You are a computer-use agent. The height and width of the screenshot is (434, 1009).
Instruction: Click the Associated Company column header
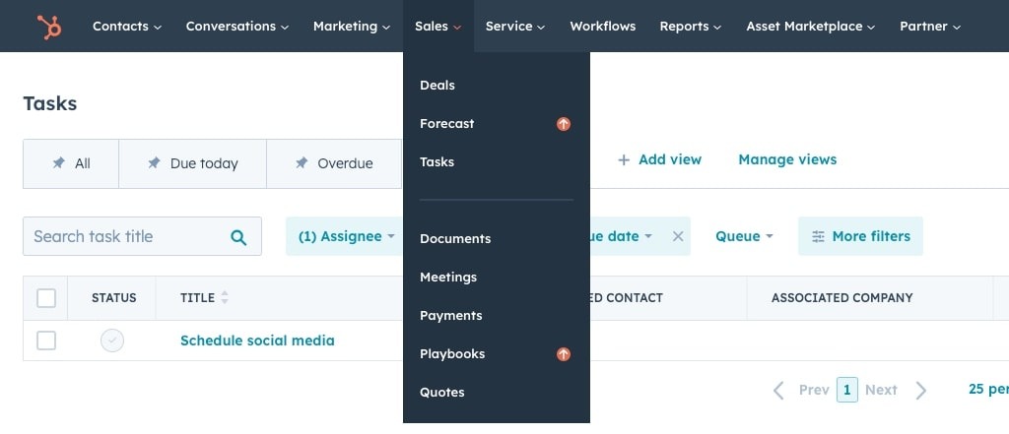[x=842, y=298]
